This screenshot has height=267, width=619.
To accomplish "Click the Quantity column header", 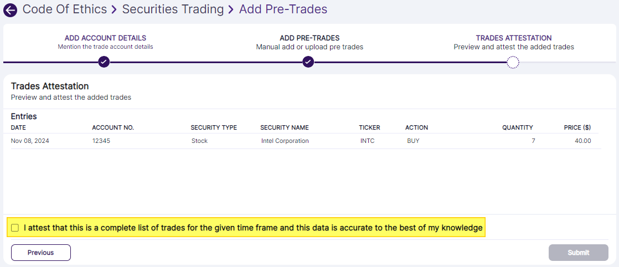I will (517, 128).
